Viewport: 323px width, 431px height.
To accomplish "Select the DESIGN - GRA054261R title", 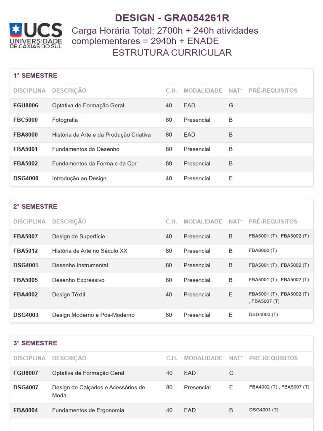I will (x=172, y=18).
